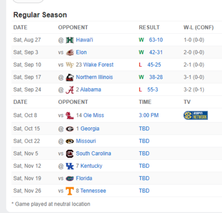This screenshot has height=213, width=222.
Task: Click the Georgia G logo
Action: click(x=70, y=129)
